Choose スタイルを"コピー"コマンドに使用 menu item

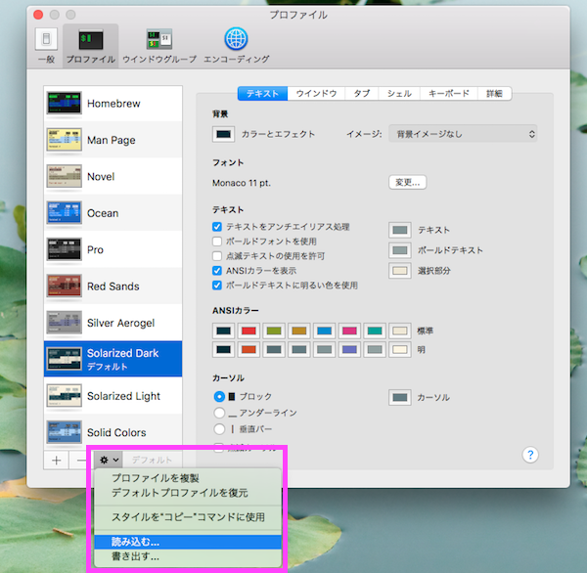tap(188, 517)
